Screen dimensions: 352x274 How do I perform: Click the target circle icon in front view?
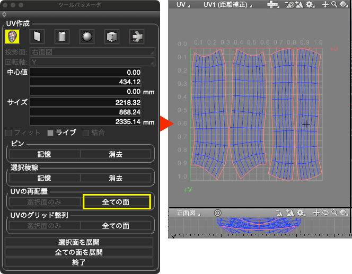click(x=217, y=213)
